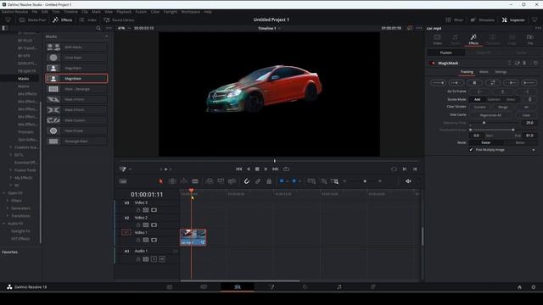Play the timeline in reverse
The height and width of the screenshot is (305, 543).
click(248, 169)
